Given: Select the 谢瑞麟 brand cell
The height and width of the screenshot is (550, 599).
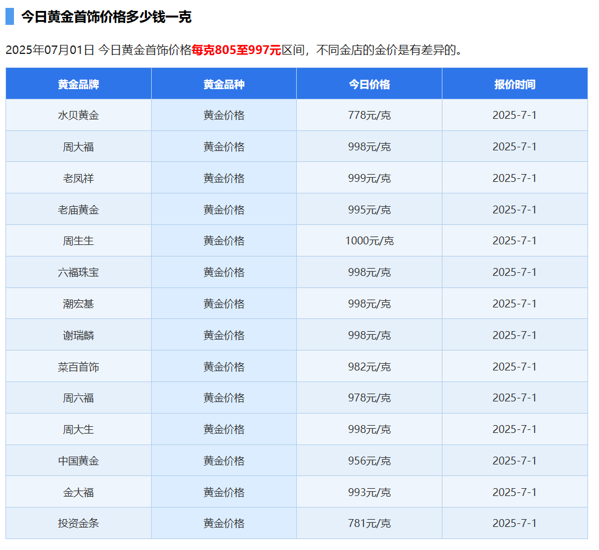Looking at the screenshot, I should pyautogui.click(x=78, y=335).
